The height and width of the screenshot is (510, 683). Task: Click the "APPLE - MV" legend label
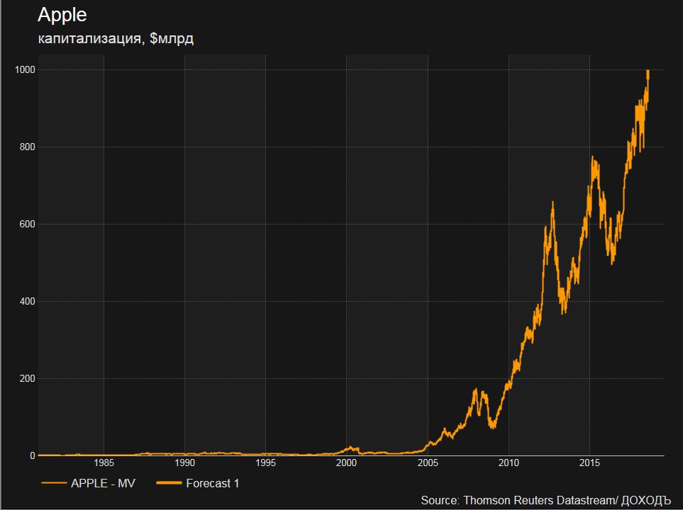pyautogui.click(x=104, y=483)
